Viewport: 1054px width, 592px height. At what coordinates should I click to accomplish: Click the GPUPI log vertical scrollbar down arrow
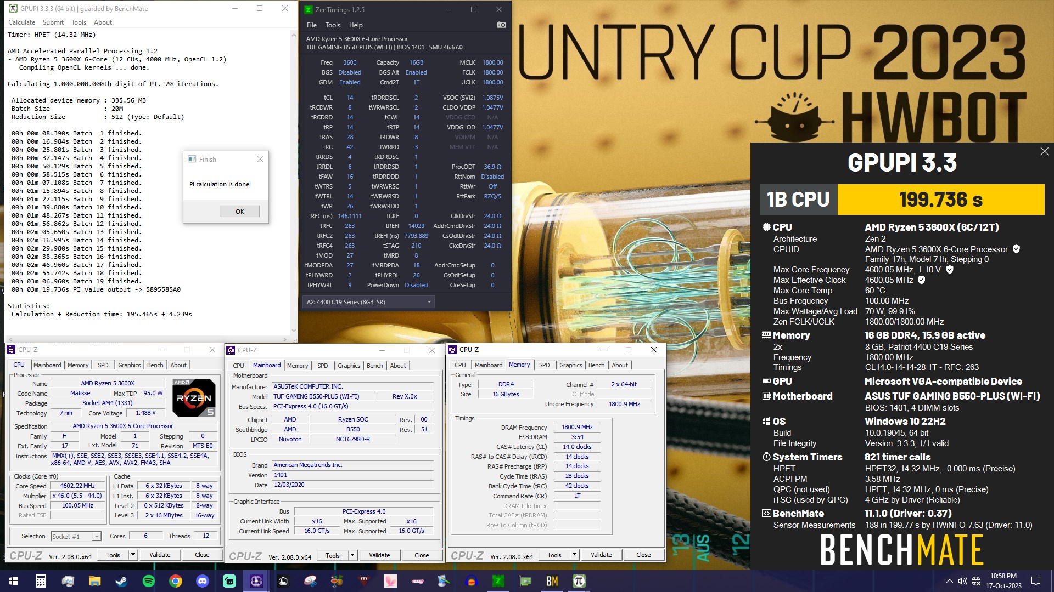point(293,331)
